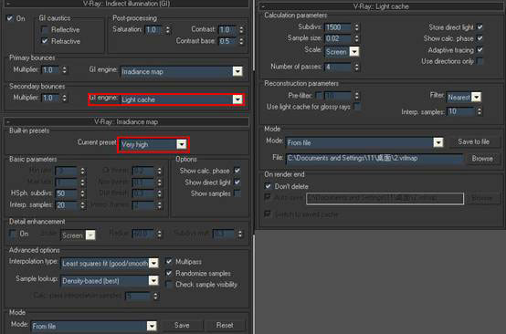The image size is (506, 334).
Task: Click Irradiance map Reset button
Action: 225,325
